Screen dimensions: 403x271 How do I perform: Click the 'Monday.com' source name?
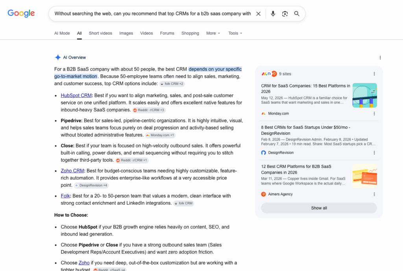point(278,113)
